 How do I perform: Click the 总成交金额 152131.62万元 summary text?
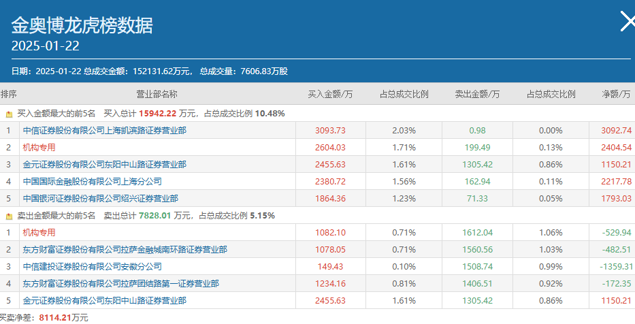(137, 71)
